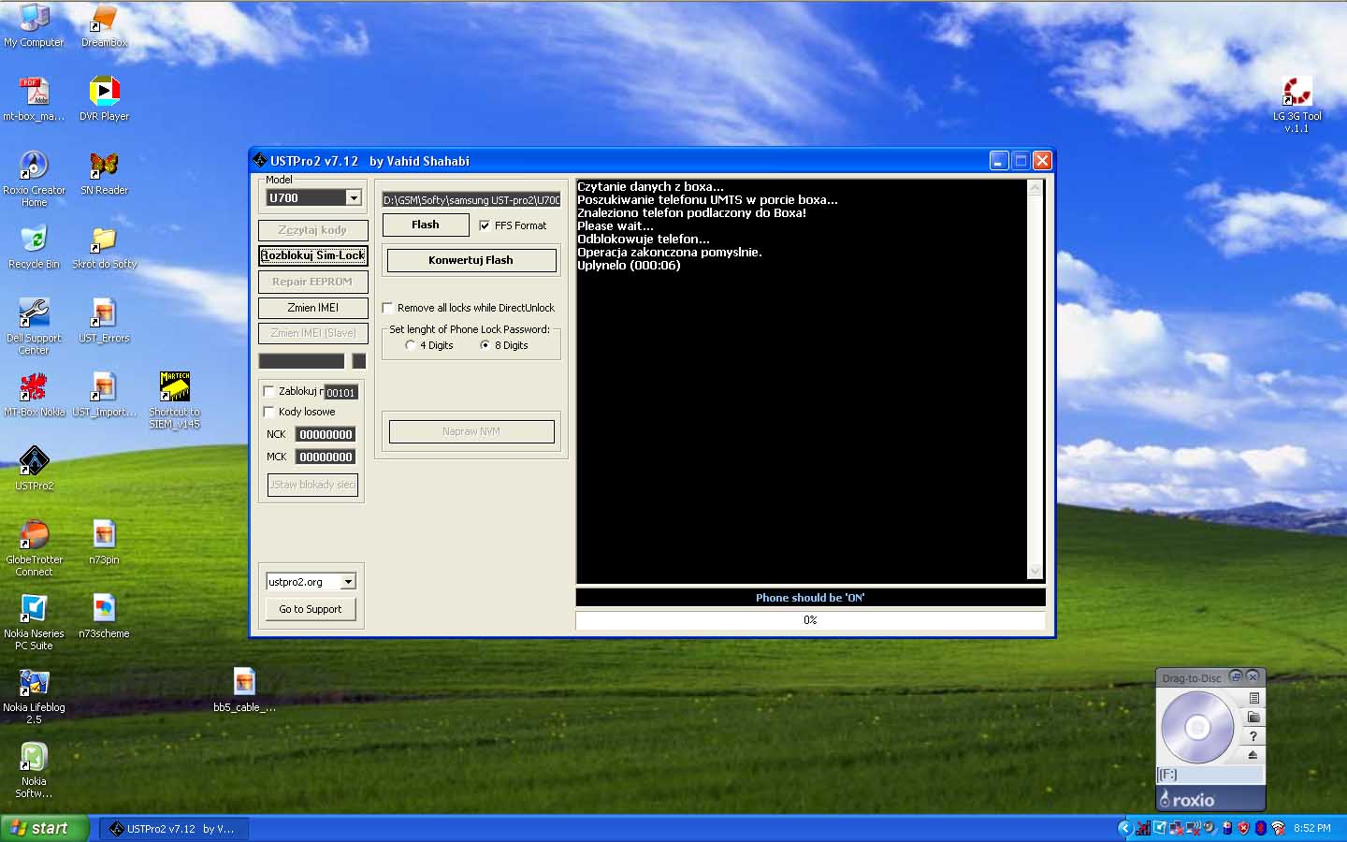Screen dimensions: 1347x842
Task: Open GlobeTrotter Connect shortcut
Action: [34, 535]
